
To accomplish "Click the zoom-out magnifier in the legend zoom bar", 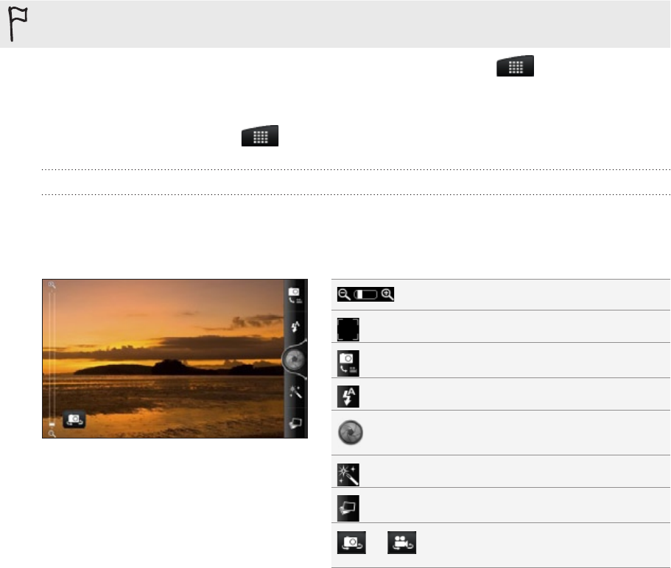I will 344,294.
